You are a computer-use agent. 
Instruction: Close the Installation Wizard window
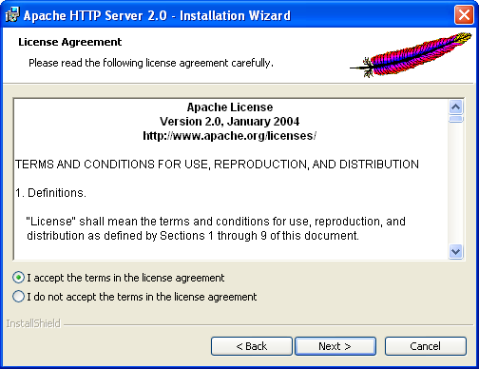coord(464,14)
